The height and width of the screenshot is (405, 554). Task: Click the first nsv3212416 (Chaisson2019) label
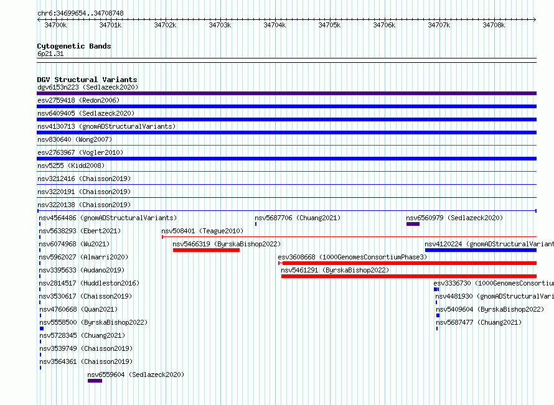(84, 179)
